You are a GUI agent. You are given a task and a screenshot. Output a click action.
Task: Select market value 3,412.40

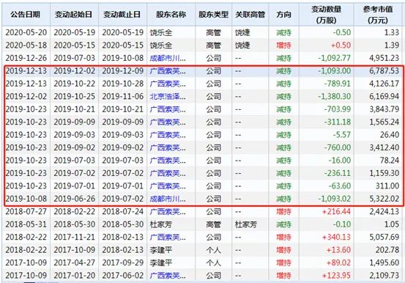[x=384, y=147]
